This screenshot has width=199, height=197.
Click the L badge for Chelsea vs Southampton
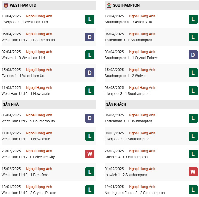point(193,154)
